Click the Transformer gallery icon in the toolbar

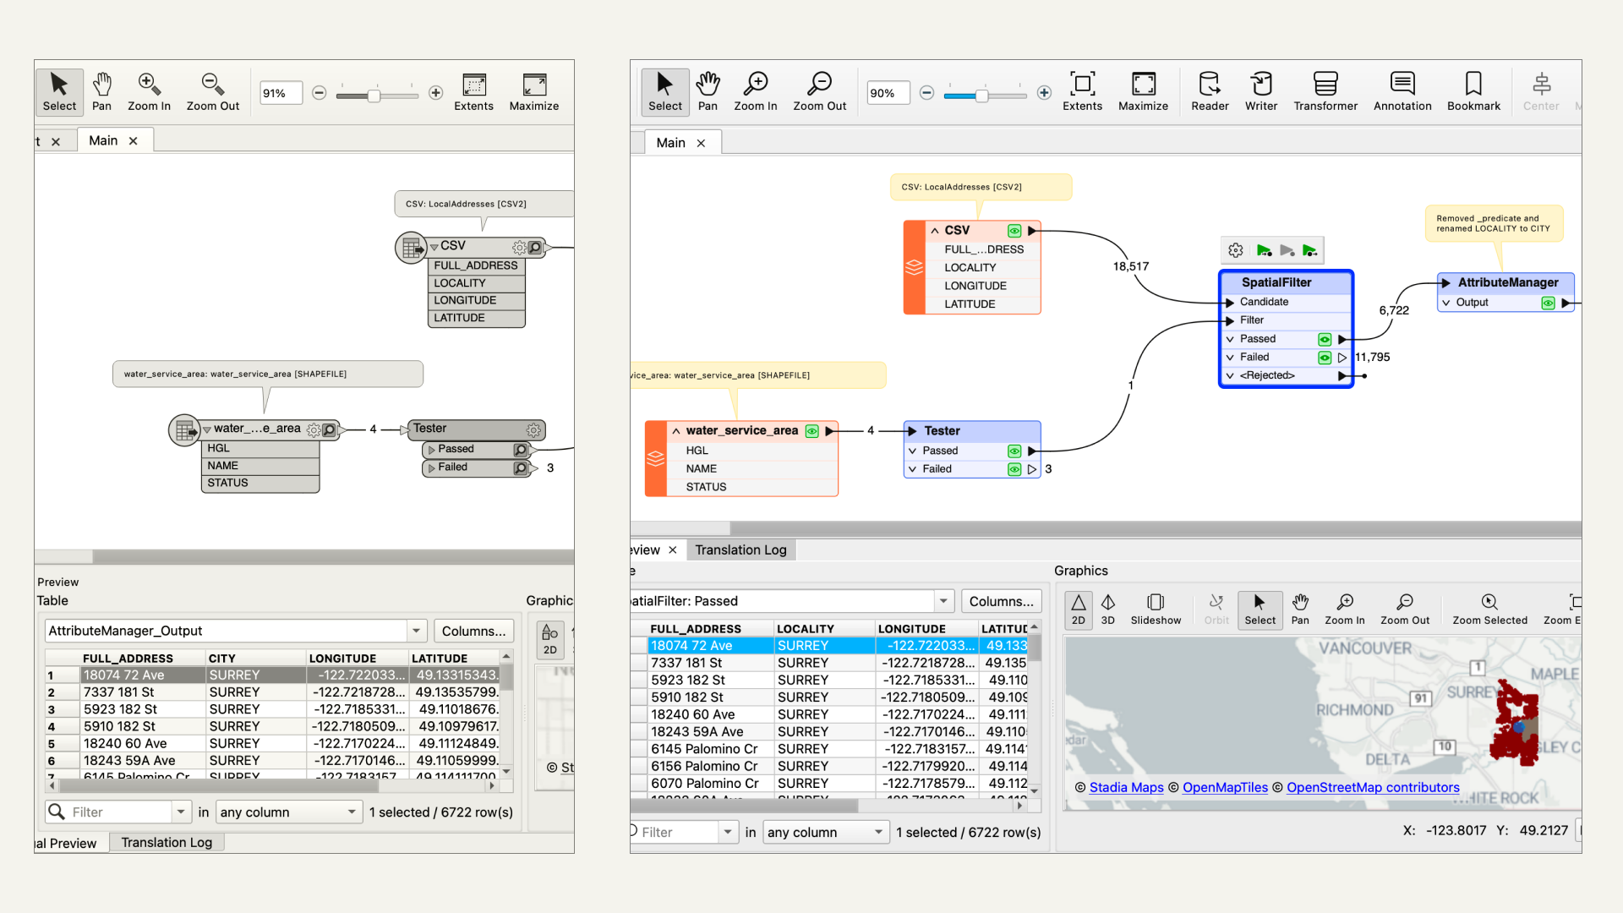coord(1325,91)
